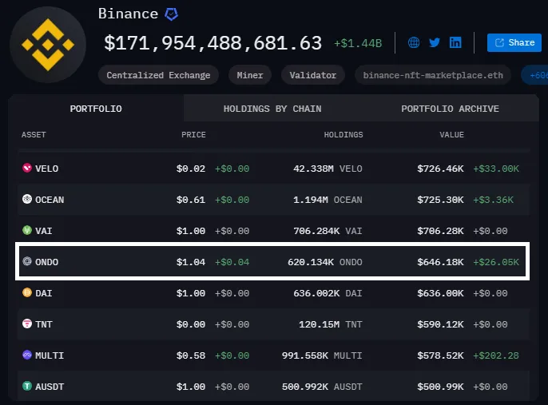Viewport: 548px width, 405px height.
Task: Open the MULTI asset name
Action: coord(50,355)
